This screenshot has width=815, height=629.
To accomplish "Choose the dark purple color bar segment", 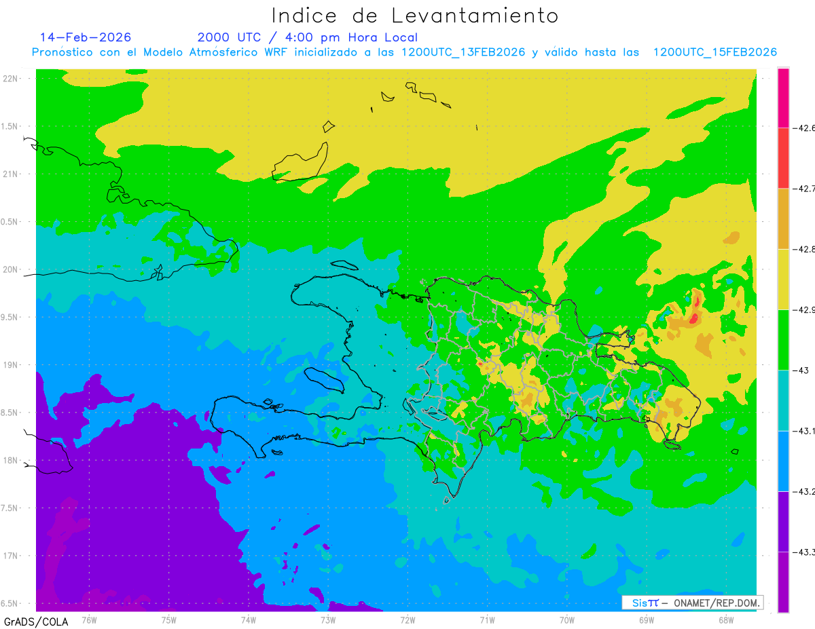I will [783, 521].
